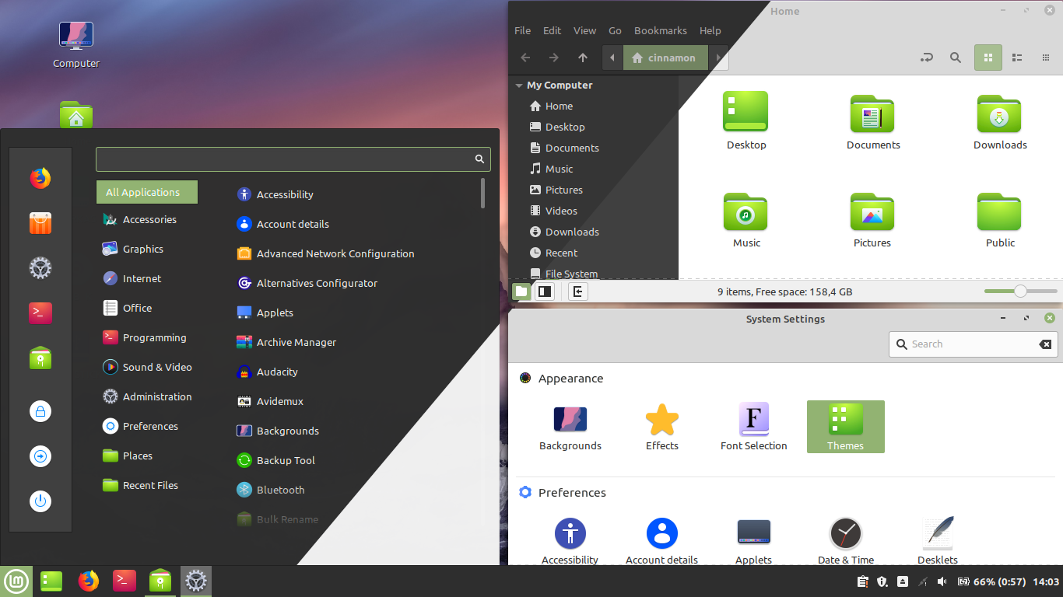Click the Terminal launcher on the bottom panel
1063x597 pixels.
point(125,581)
